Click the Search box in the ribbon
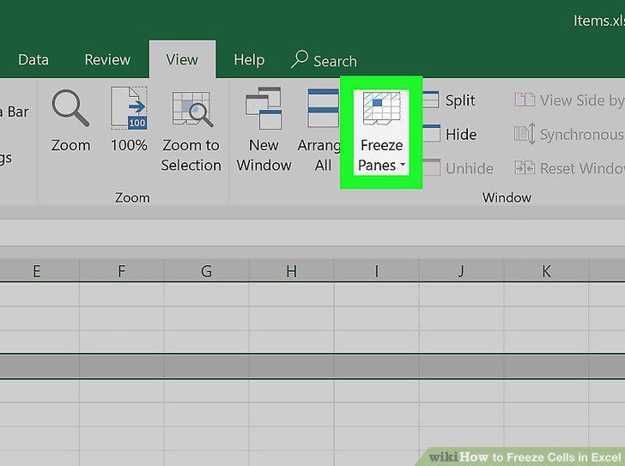The height and width of the screenshot is (466, 625). 324,61
